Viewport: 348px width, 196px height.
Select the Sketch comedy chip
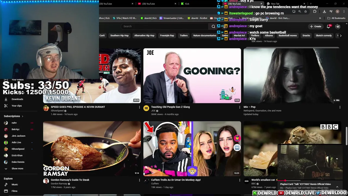coord(324,35)
